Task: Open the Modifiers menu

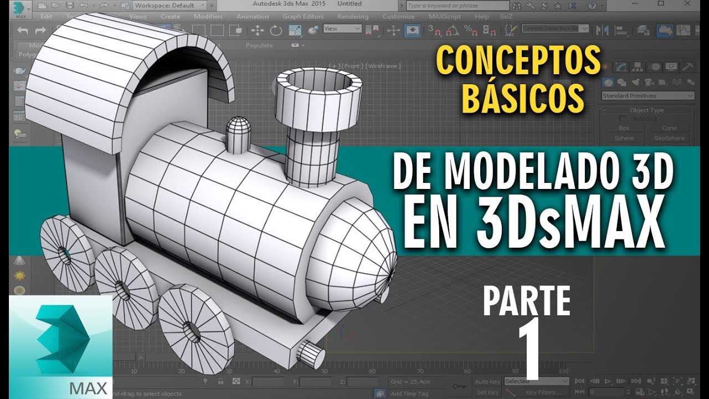Action: [208, 17]
